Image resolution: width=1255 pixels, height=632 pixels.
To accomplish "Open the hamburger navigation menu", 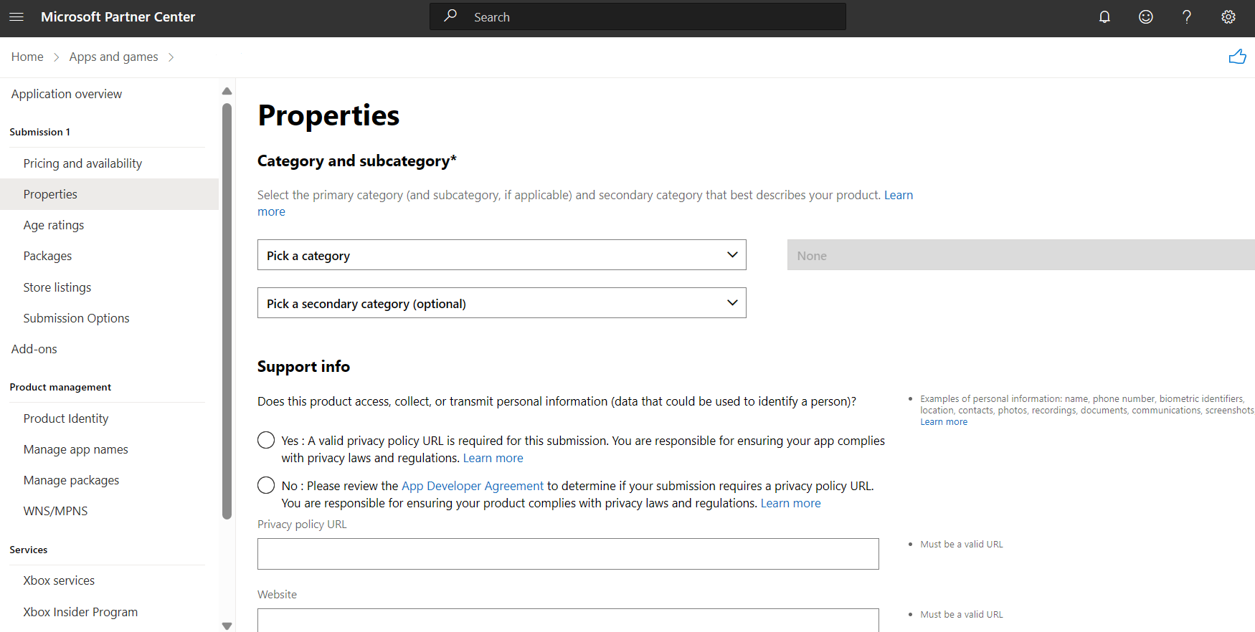I will pos(16,16).
